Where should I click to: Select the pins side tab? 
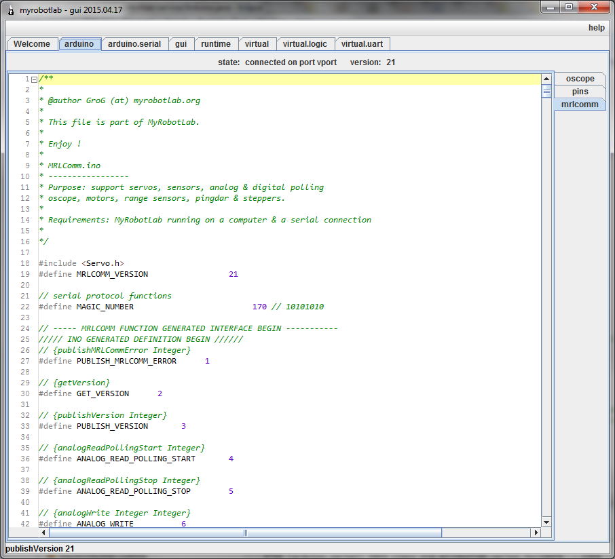580,92
